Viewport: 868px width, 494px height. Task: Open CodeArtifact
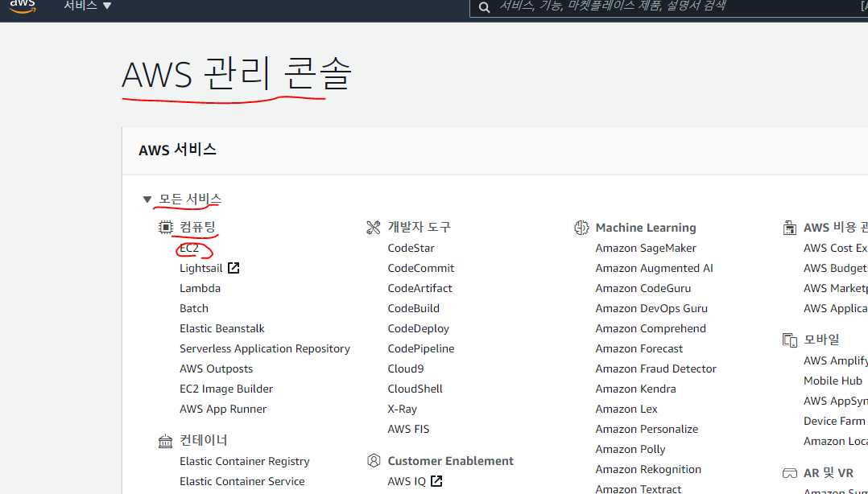pyautogui.click(x=420, y=288)
